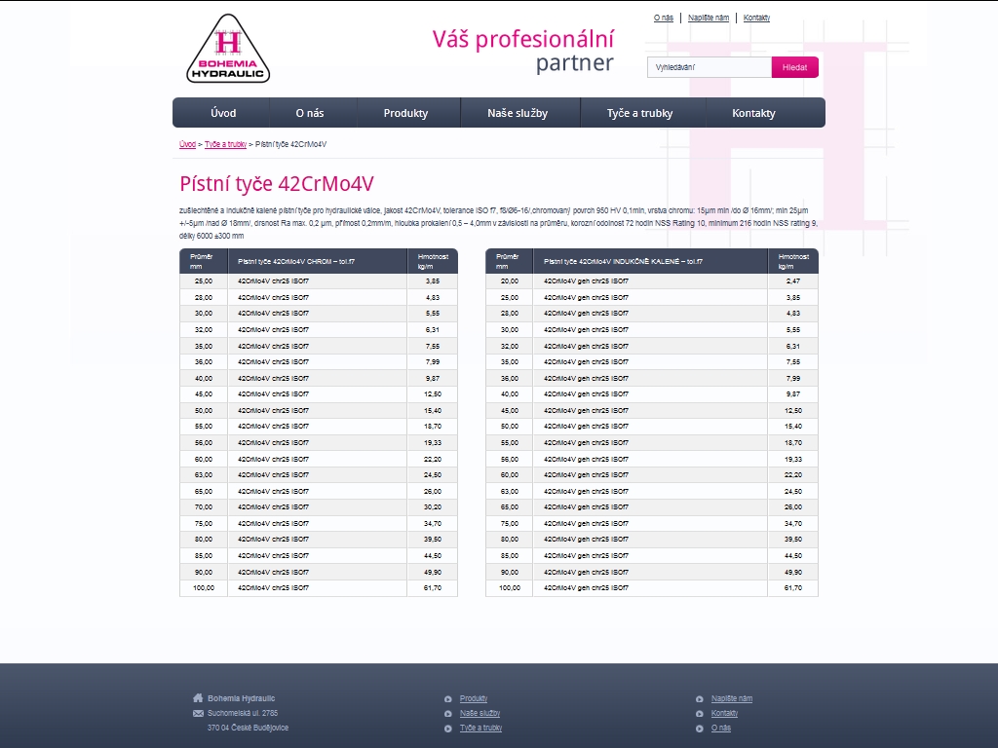998x748 pixels.
Task: Click the arrow bullet beside footer Naše služby
Action: (x=447, y=713)
